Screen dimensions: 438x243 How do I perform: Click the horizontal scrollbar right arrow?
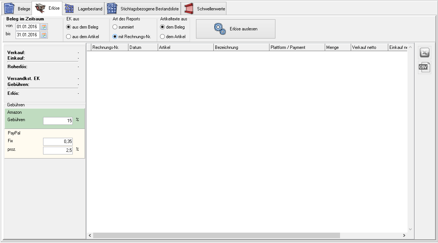(404, 236)
